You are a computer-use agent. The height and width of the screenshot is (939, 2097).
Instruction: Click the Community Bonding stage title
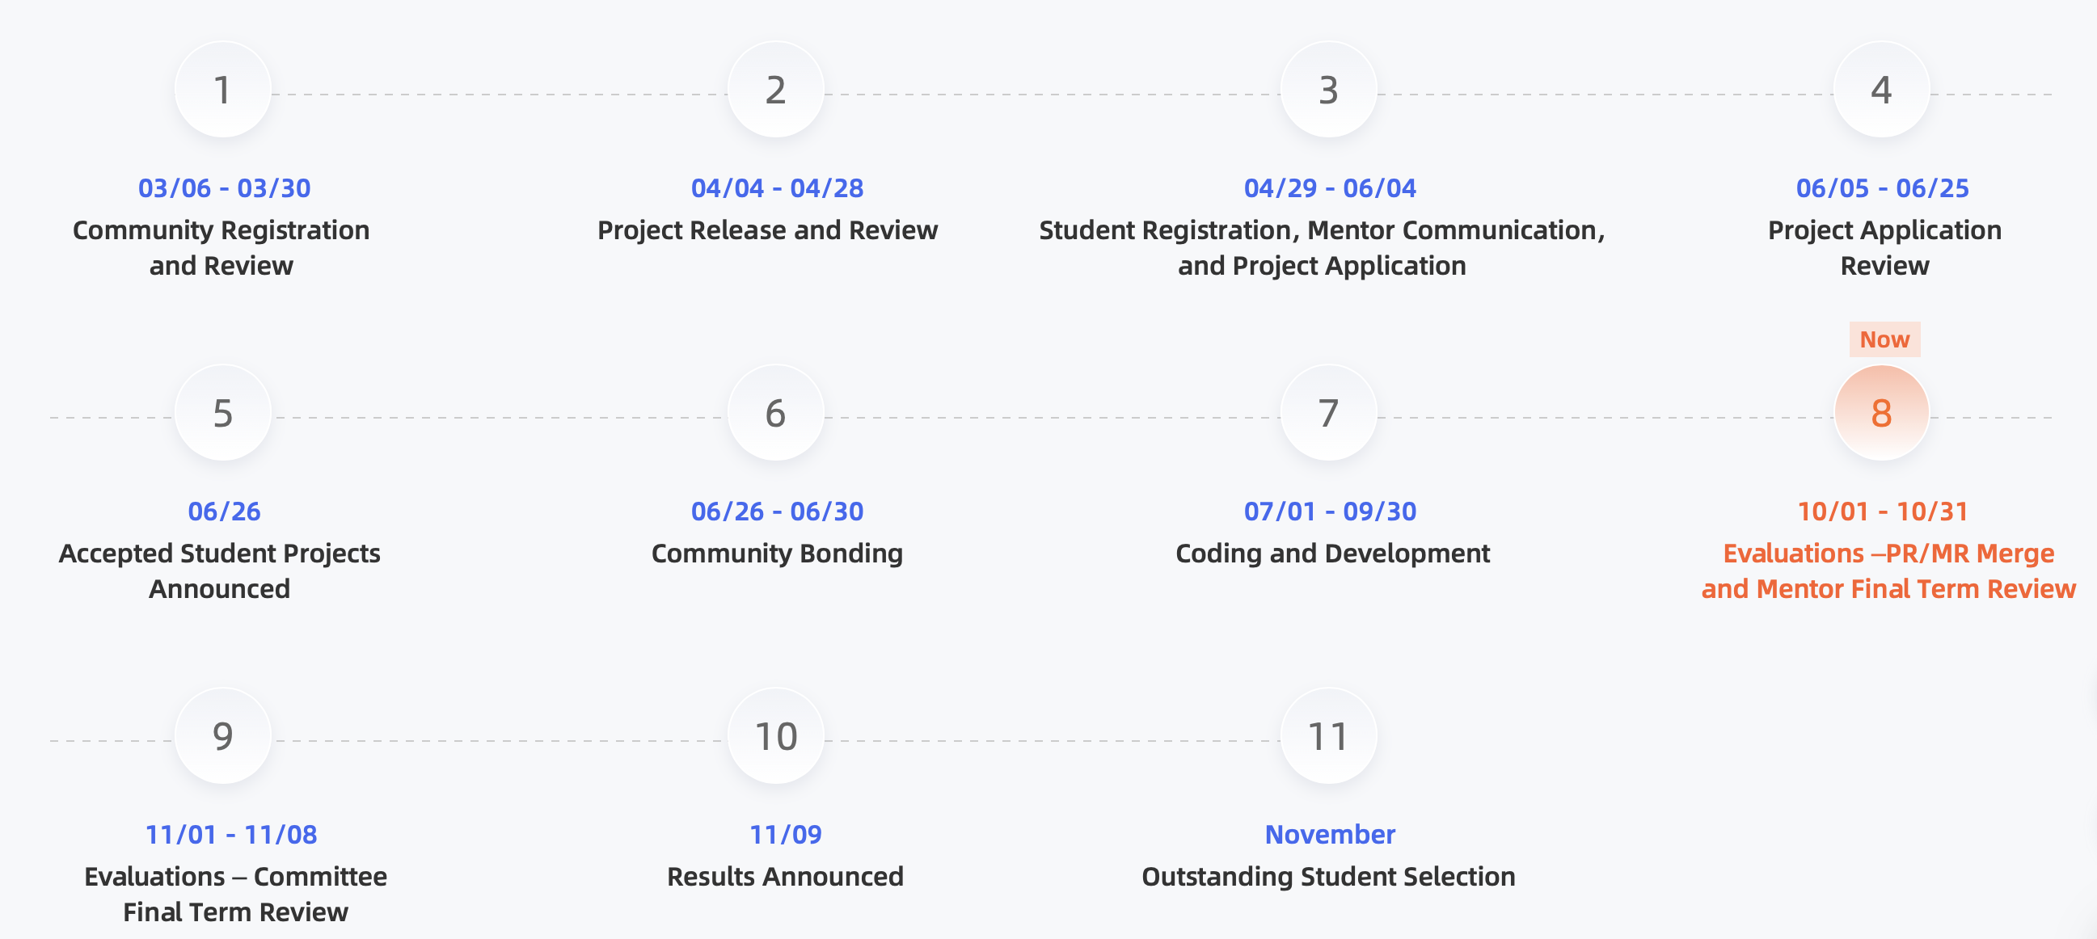tap(777, 554)
